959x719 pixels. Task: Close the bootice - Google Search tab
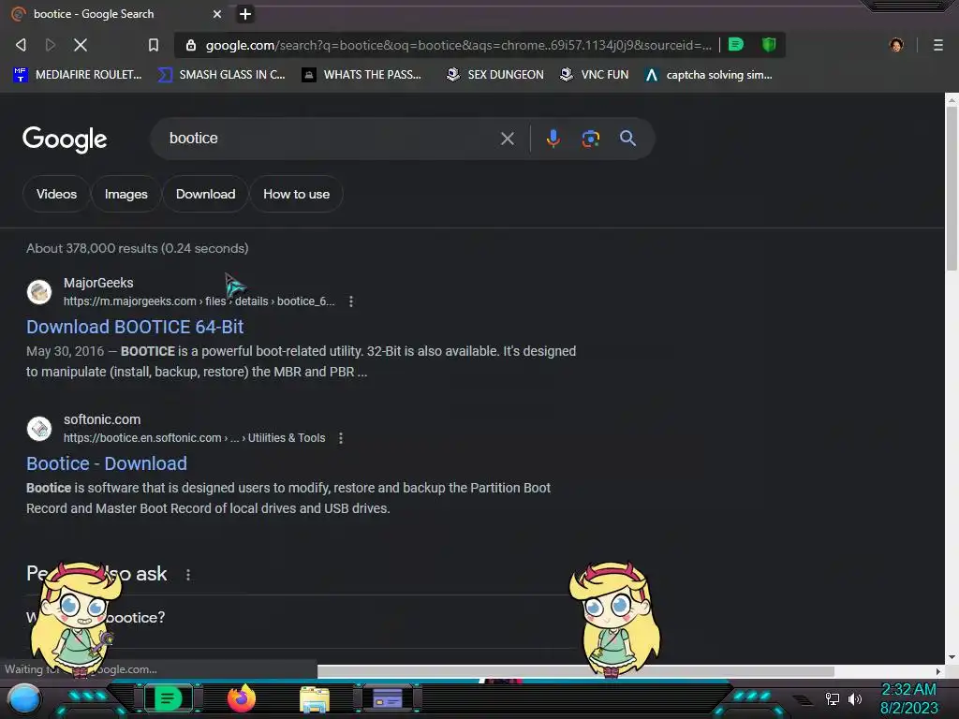(216, 14)
